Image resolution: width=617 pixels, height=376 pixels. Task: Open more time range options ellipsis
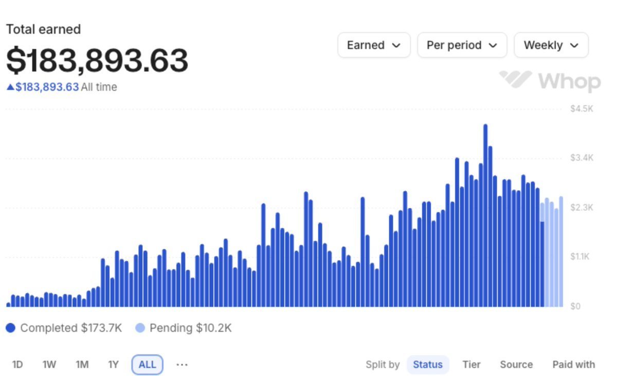(x=182, y=365)
